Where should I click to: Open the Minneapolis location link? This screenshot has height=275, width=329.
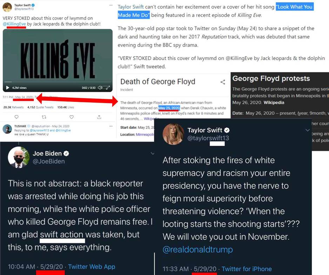pyautogui.click(x=145, y=134)
